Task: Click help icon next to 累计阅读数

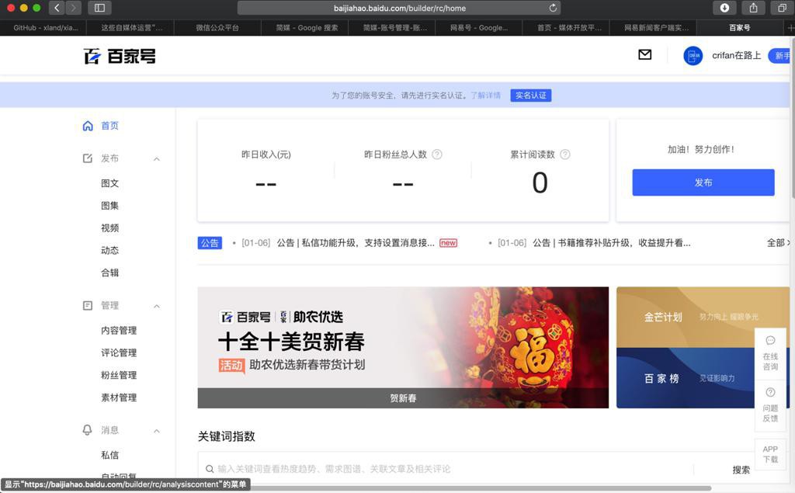Action: 565,154
